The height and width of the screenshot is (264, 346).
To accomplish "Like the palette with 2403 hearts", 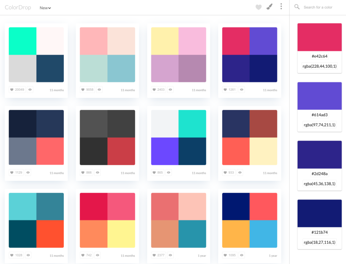I will click(x=159, y=89).
